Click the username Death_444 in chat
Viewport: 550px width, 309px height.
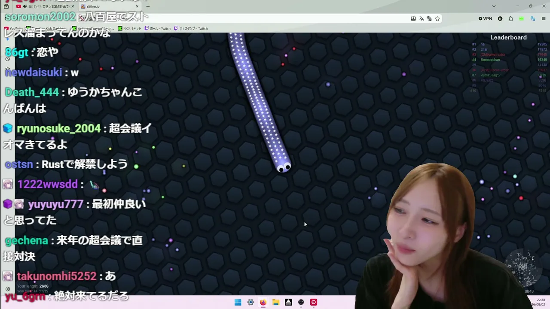pos(32,92)
